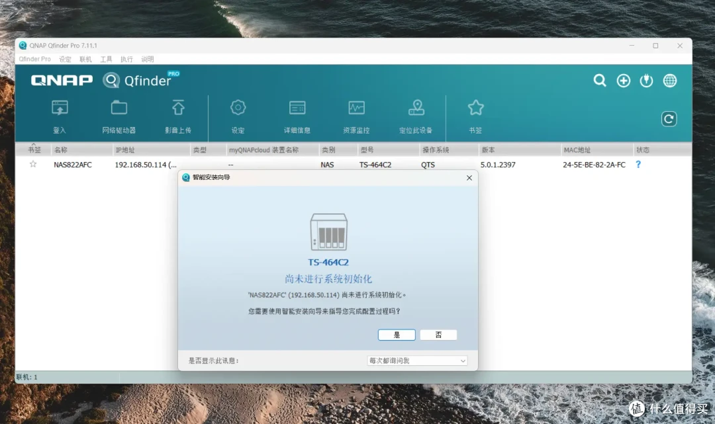
Task: Click the QNAP brand logo
Action: [x=62, y=80]
